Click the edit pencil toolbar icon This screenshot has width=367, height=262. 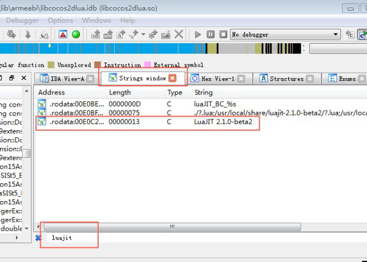pos(166,35)
